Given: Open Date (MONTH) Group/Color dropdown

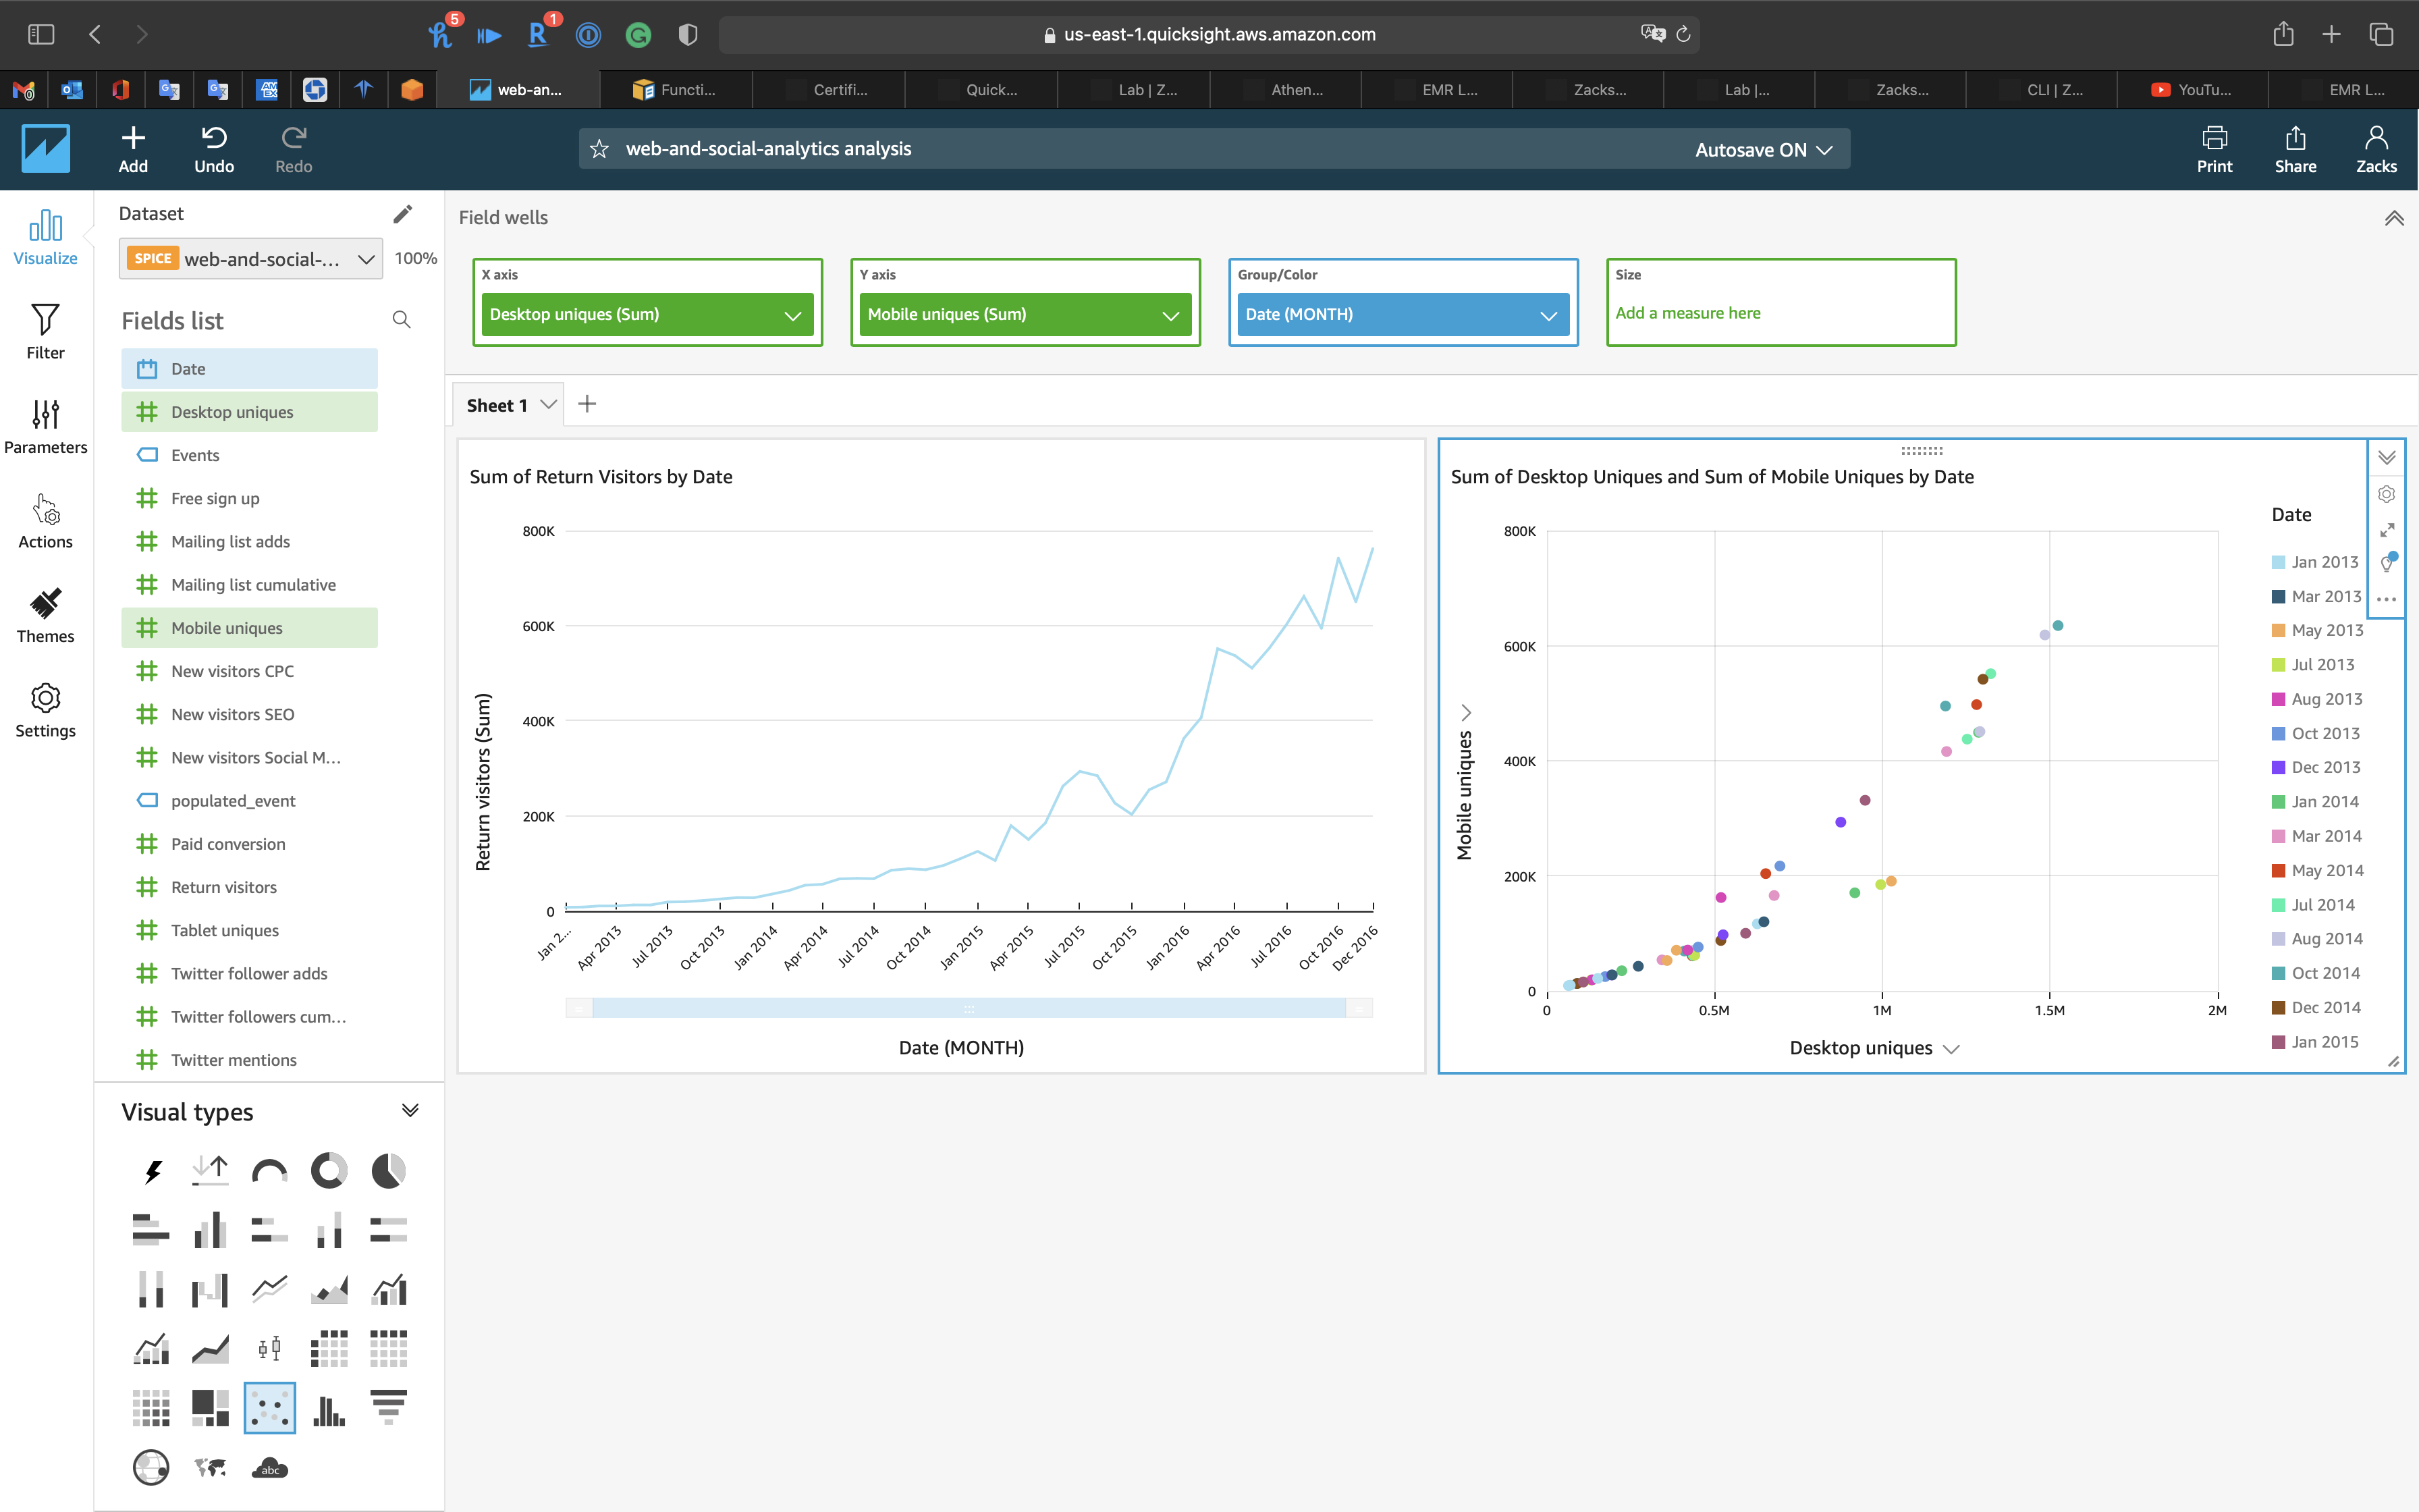Looking at the screenshot, I should (x=1548, y=315).
